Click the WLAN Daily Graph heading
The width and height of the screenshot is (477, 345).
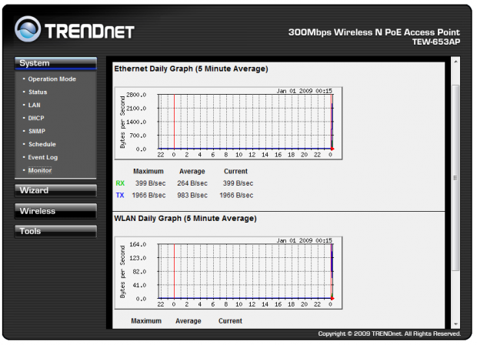tap(185, 219)
